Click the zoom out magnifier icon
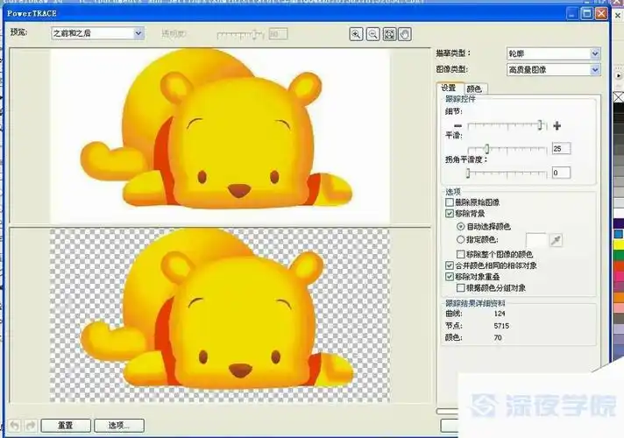 pyautogui.click(x=372, y=34)
